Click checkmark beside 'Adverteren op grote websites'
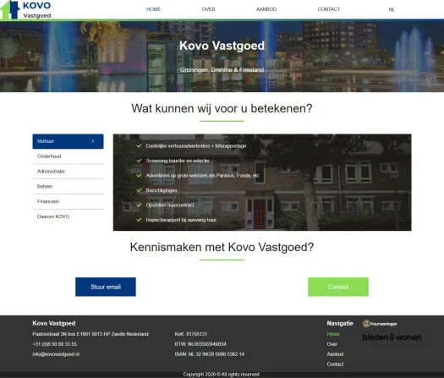444x378 pixels. click(x=139, y=176)
